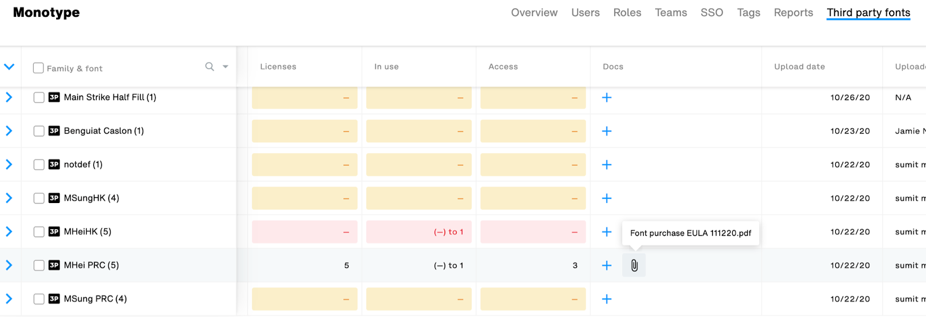Open the paperclip attachment for MHei PRC
Viewport: 926px width, 317px height.
(x=634, y=266)
